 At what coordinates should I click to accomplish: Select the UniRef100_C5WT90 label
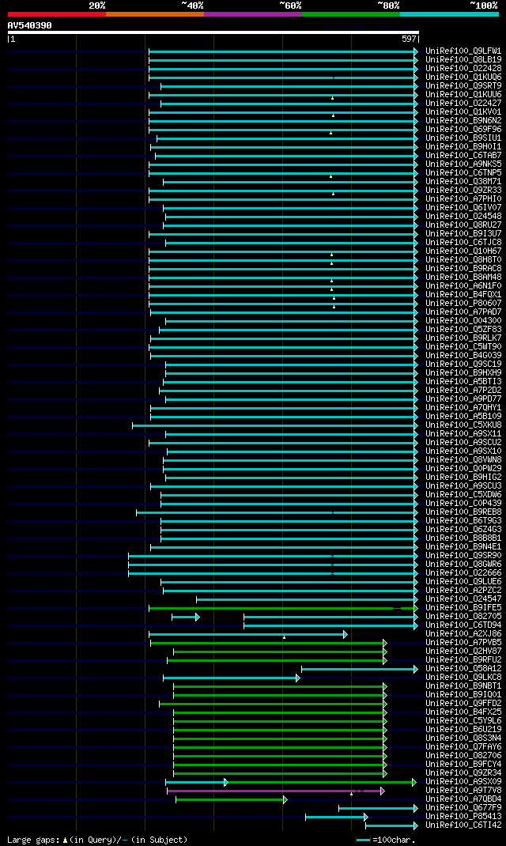pyautogui.click(x=463, y=347)
